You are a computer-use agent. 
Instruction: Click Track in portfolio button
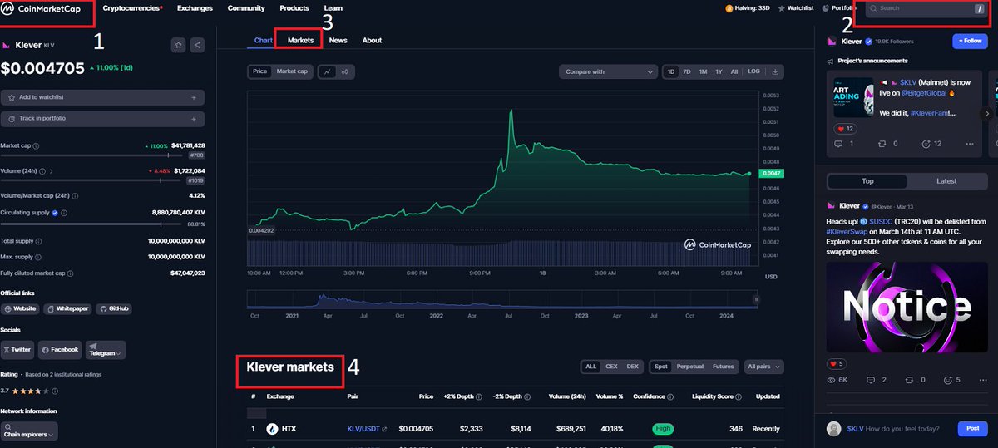pyautogui.click(x=102, y=119)
